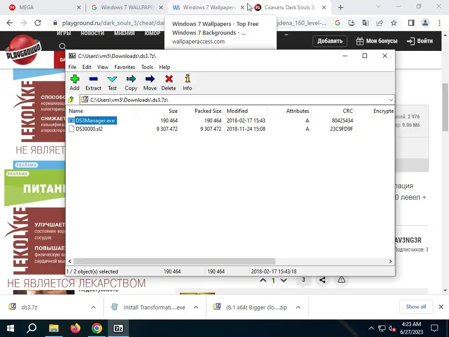Bookmark this page with star icon
449x337 pixels.
pyautogui.click(x=394, y=23)
